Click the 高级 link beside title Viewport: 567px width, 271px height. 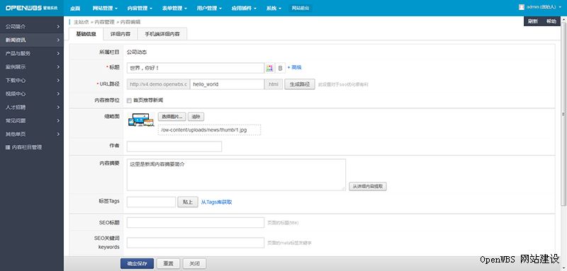[x=295, y=67]
